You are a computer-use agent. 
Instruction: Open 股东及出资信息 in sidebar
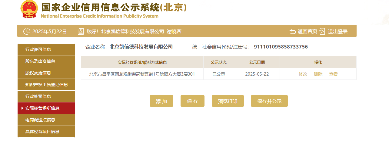coord(46,61)
